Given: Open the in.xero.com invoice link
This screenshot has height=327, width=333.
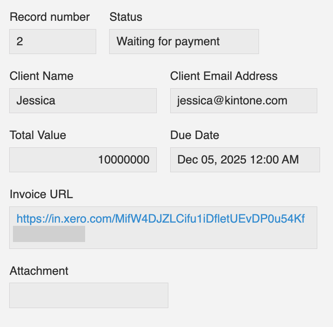Looking at the screenshot, I should tap(160, 219).
